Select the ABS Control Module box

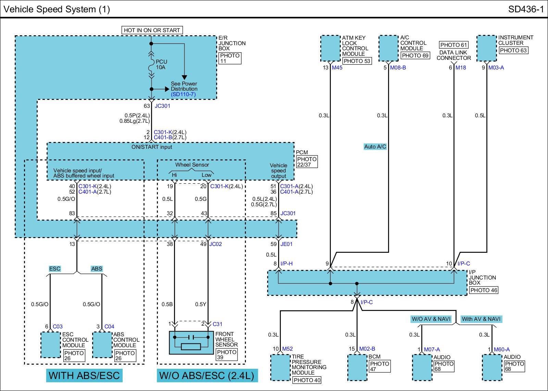[102, 345]
